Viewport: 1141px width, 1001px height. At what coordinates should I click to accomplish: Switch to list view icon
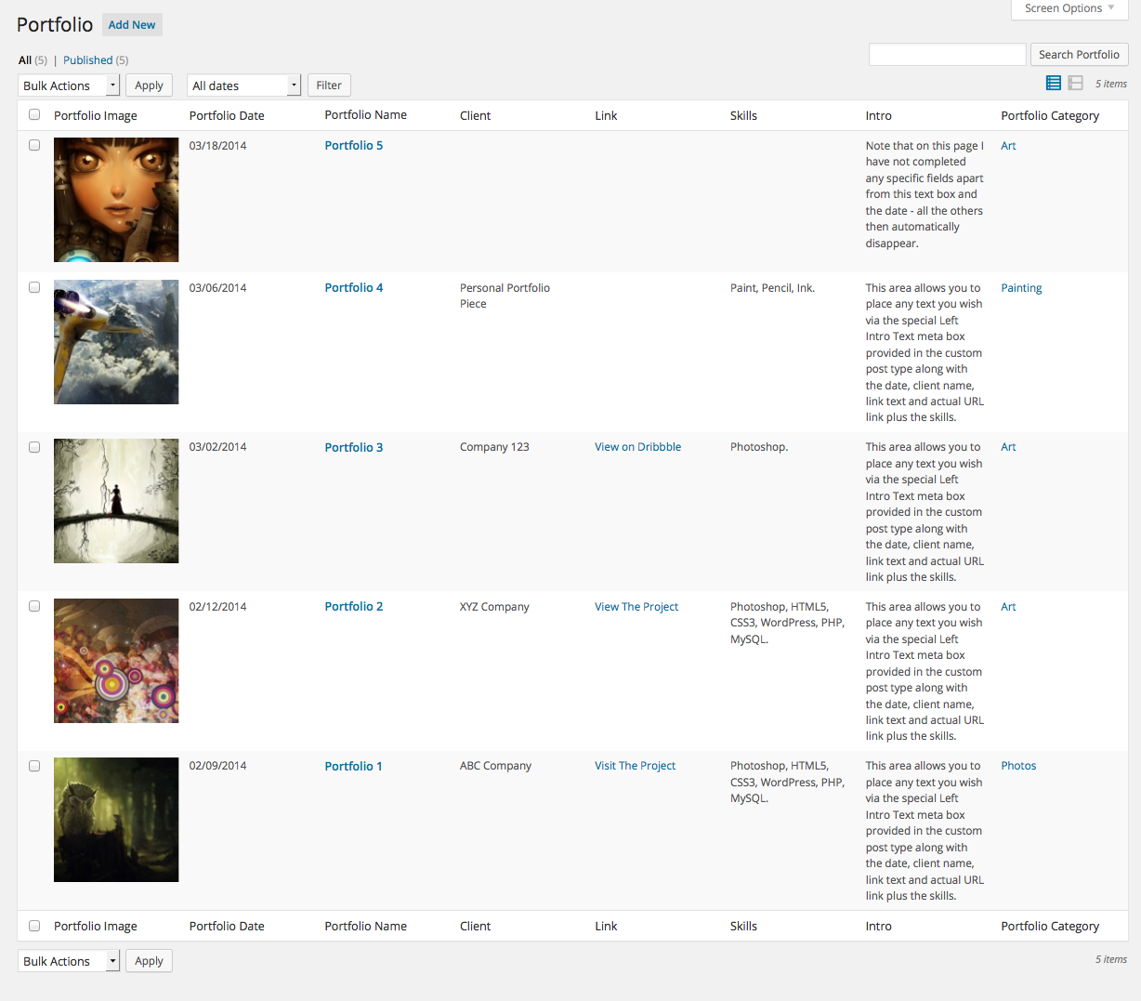point(1053,83)
